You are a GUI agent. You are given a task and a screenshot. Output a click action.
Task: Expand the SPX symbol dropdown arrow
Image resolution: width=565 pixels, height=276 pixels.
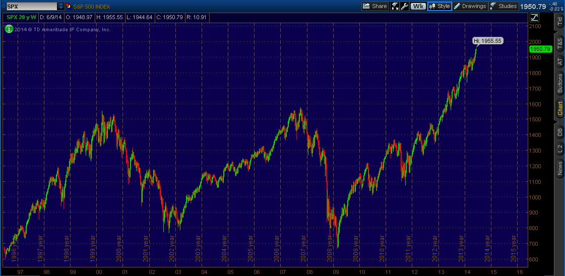[x=61, y=6]
